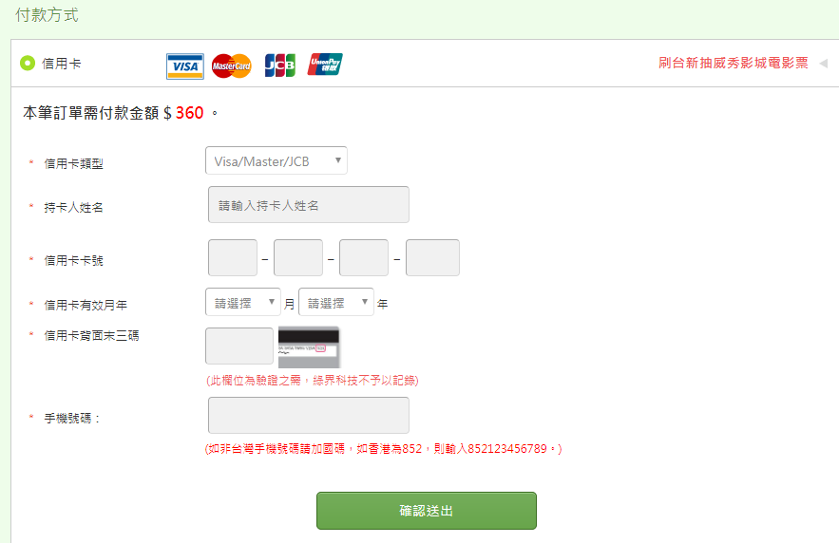Click the fourth card number box

tap(432, 257)
